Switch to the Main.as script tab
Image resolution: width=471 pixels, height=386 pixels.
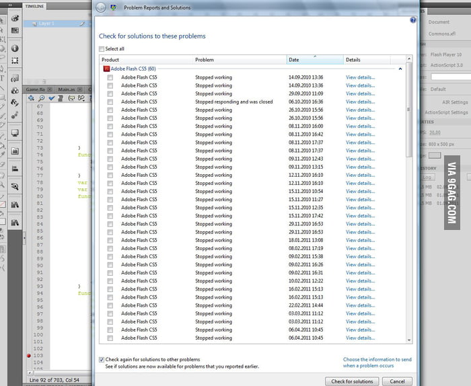pyautogui.click(x=67, y=89)
